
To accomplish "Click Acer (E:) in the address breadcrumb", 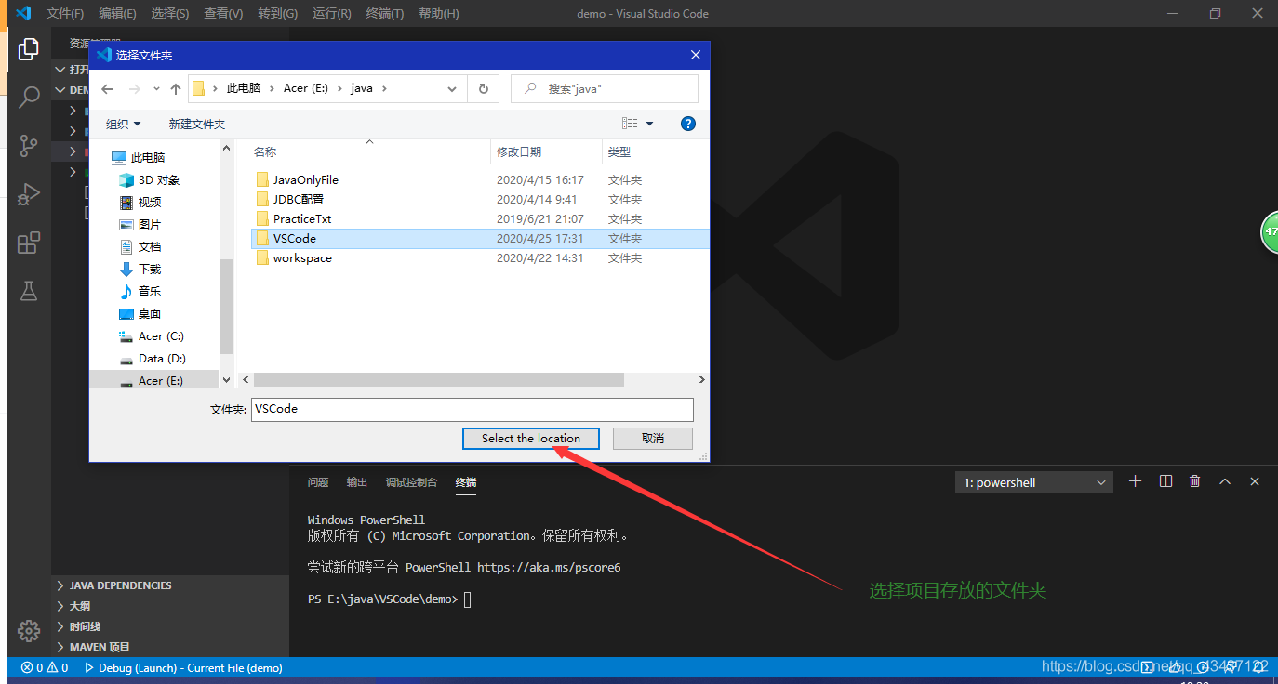I will coord(308,88).
